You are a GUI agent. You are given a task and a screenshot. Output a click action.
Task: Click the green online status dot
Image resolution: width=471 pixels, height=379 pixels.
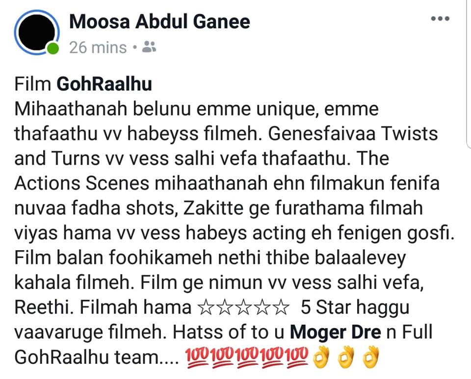pos(53,48)
